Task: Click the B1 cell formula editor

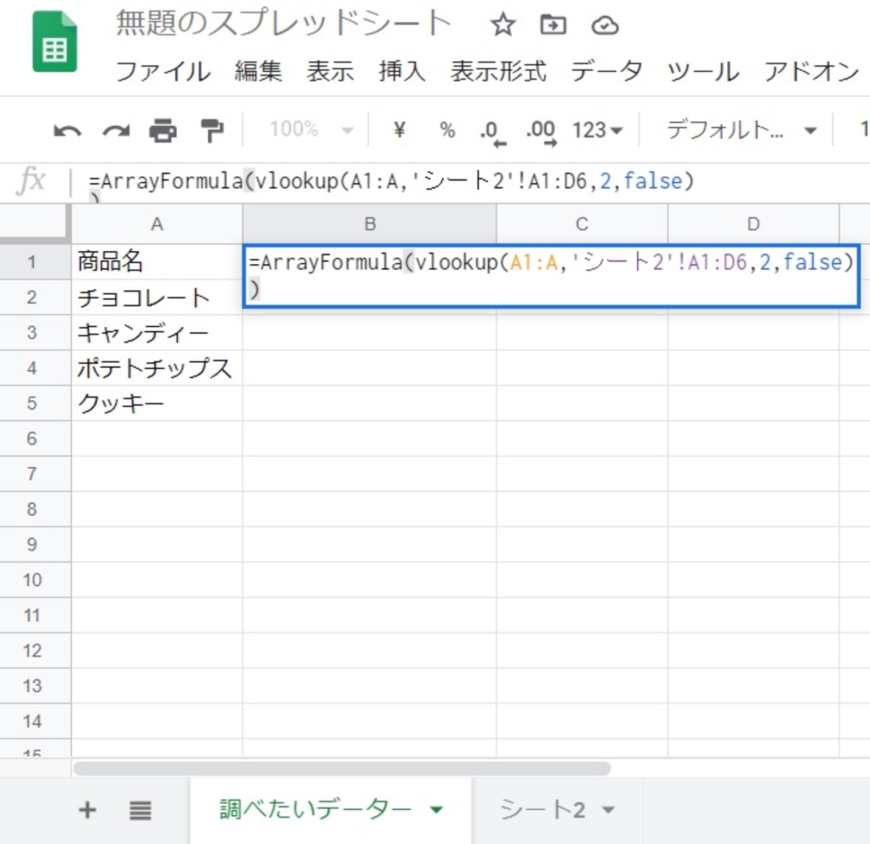Action: click(551, 276)
